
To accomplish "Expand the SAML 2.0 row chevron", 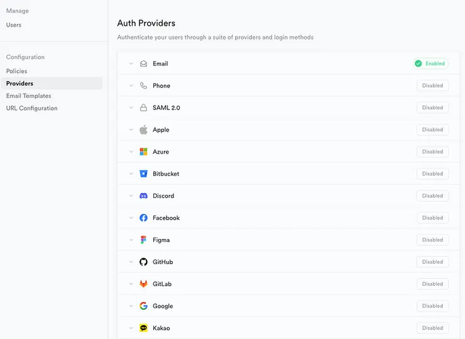I will coord(131,108).
